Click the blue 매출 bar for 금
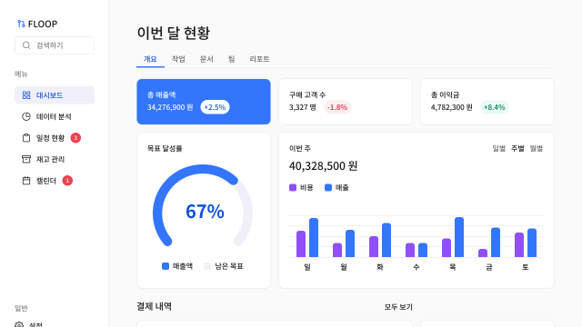Screen dimensions: 582x327 pos(496,243)
